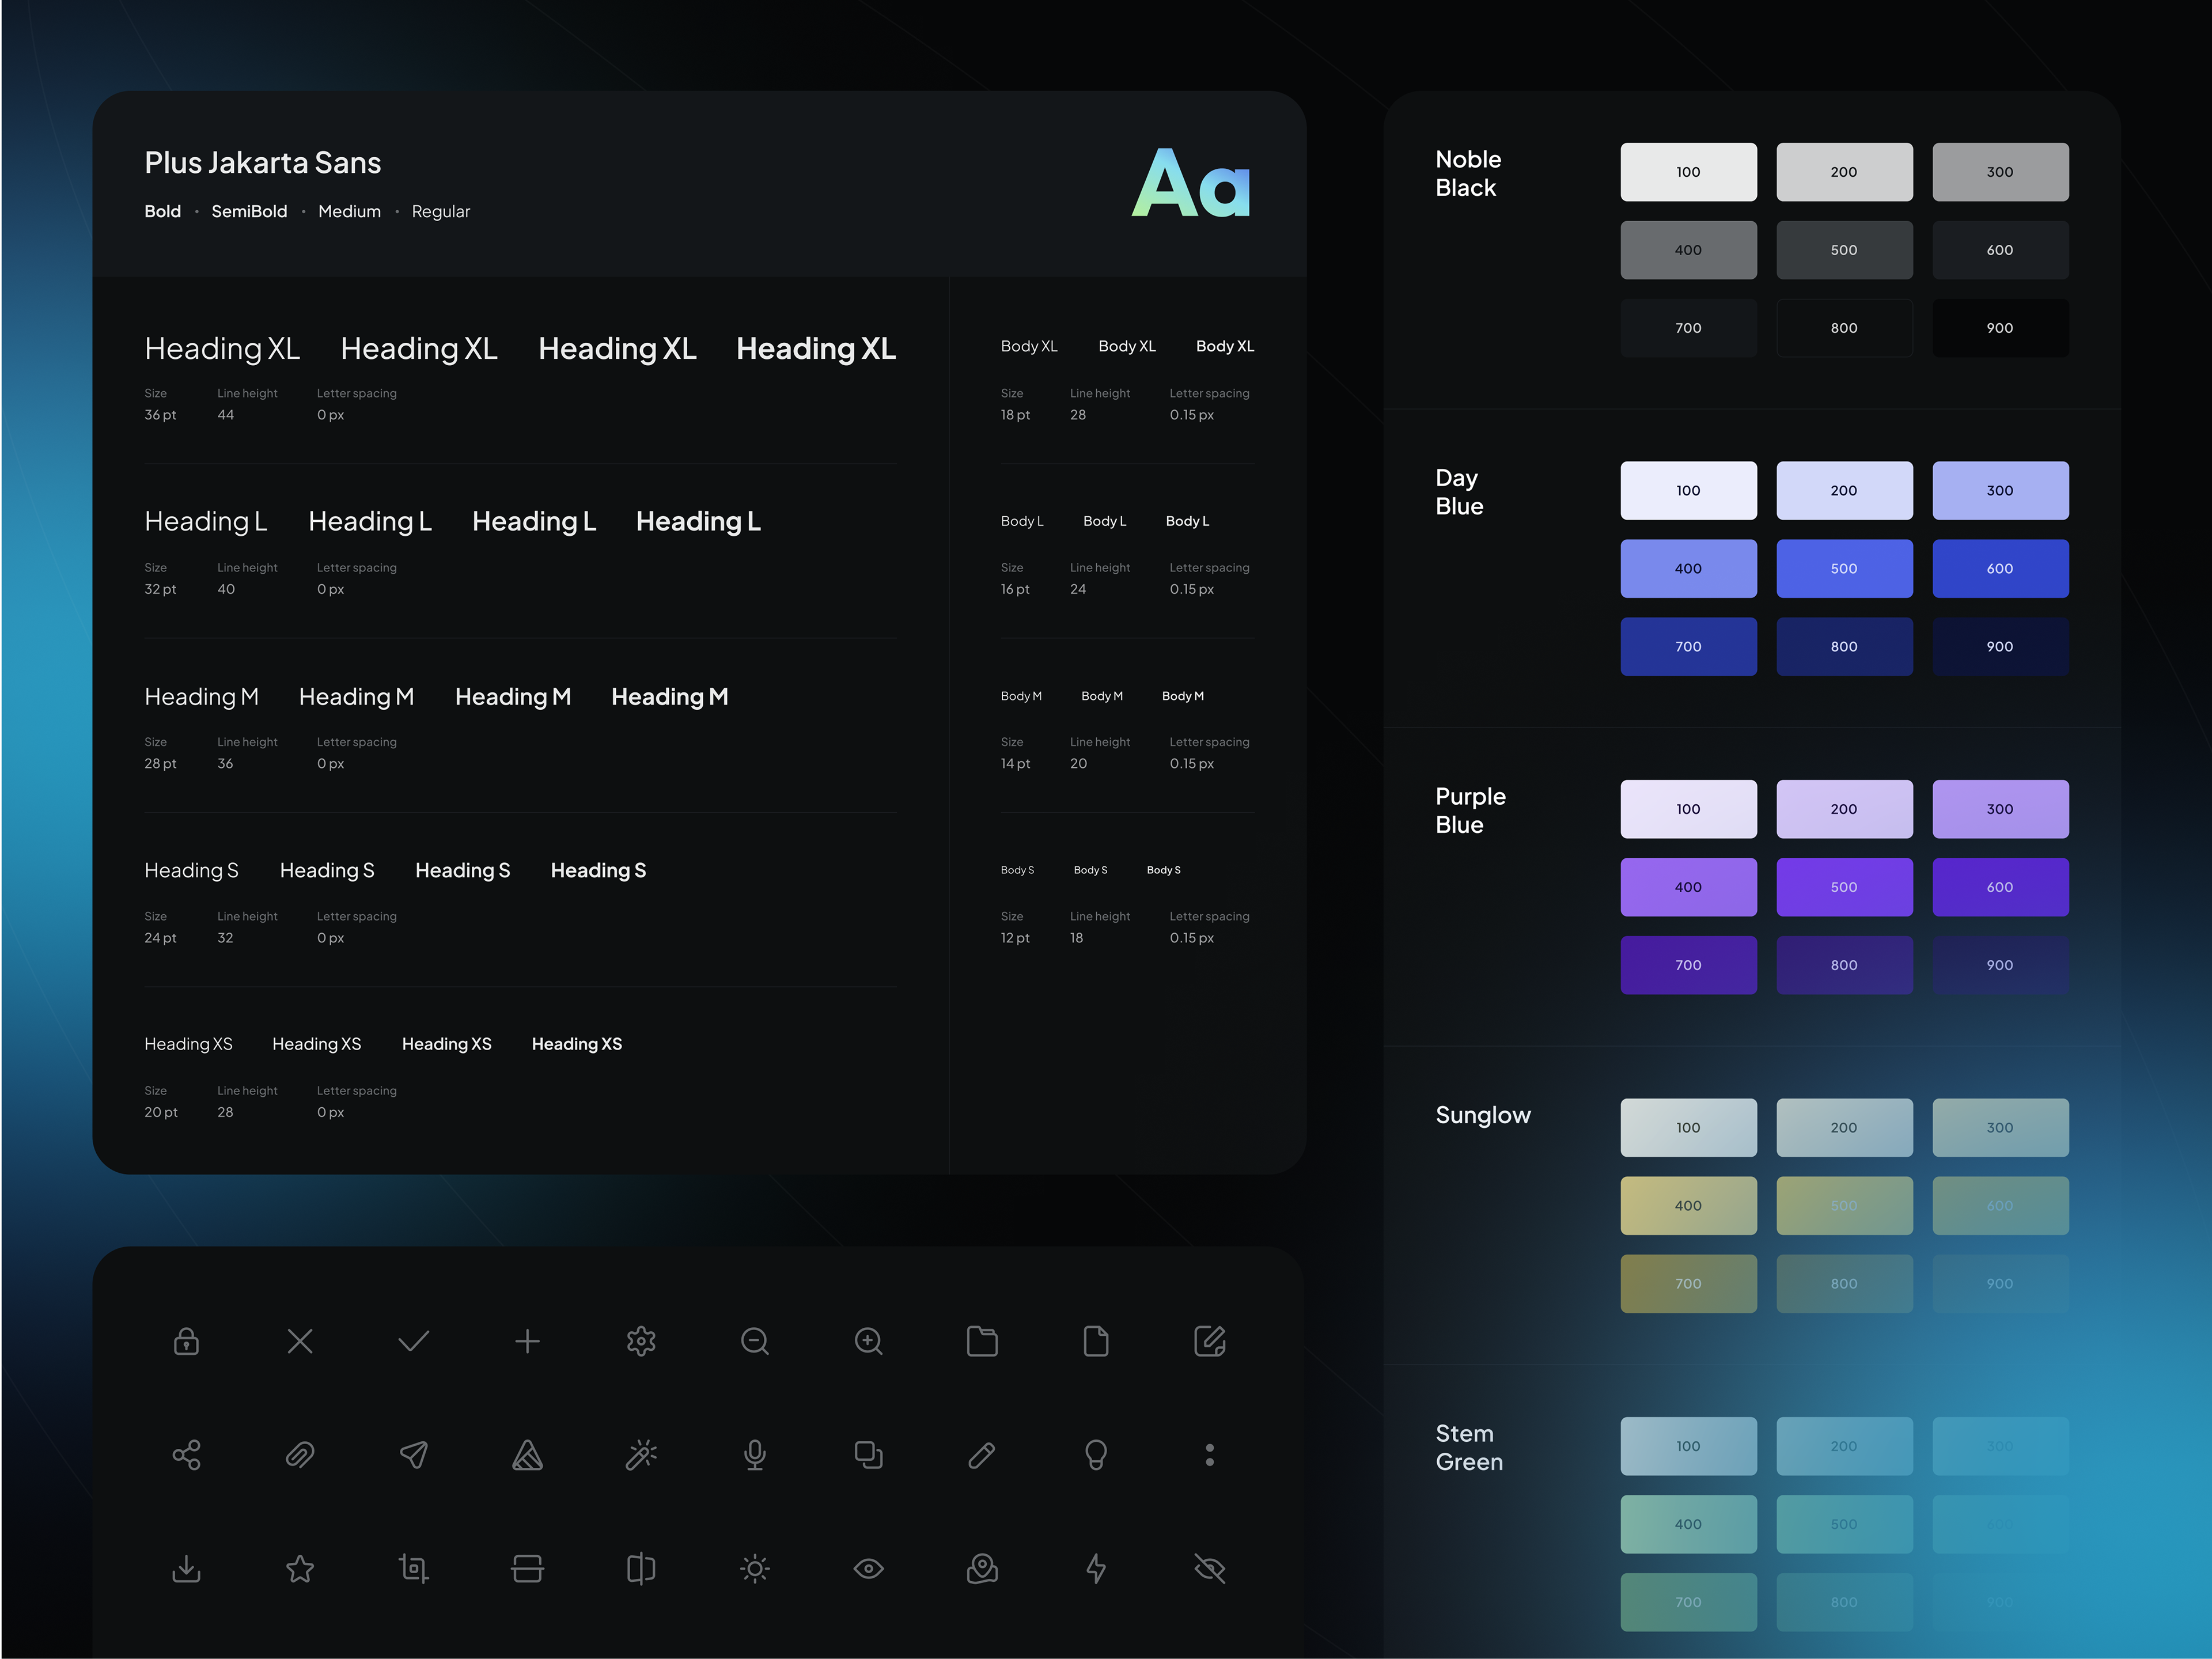The width and height of the screenshot is (2212, 1659).
Task: Click the paperclip attachment icon
Action: tap(300, 1454)
